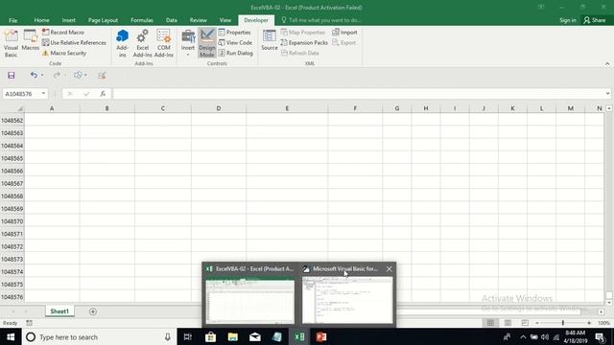
Task: Click Expansion Packs
Action: pyautogui.click(x=304, y=42)
